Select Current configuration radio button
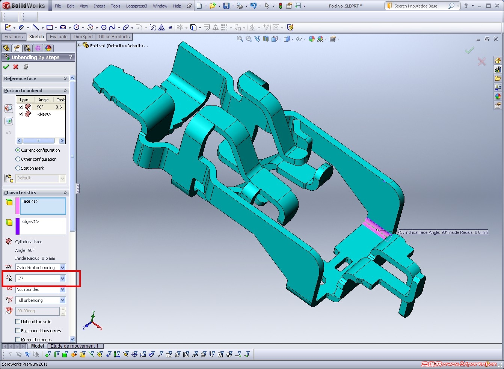The width and height of the screenshot is (504, 369). tap(18, 150)
